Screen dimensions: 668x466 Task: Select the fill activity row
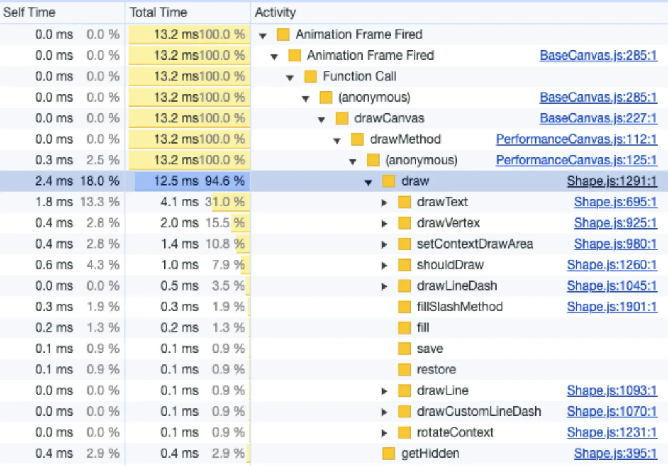point(423,328)
